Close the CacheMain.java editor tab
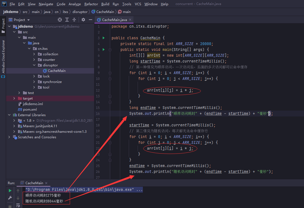Screen dimensions: 304x208 [130, 20]
